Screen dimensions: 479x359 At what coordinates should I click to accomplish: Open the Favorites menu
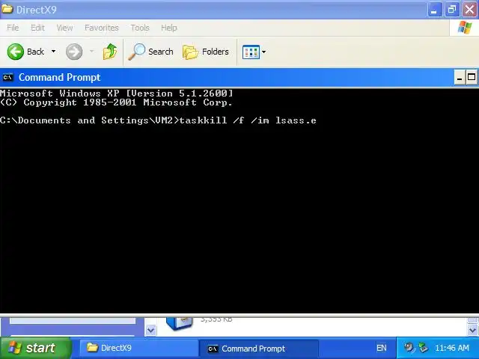102,28
